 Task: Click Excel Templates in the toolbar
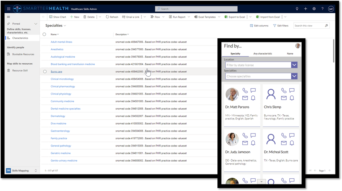tap(205, 17)
